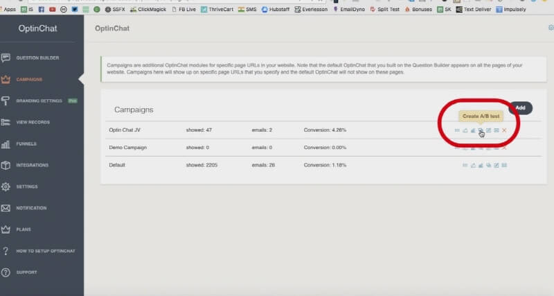Viewport: 554px width, 296px height.
Task: Click the 'emails: 26' value
Action: coord(263,165)
